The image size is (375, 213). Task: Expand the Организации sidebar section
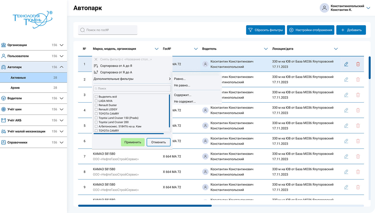point(61,45)
